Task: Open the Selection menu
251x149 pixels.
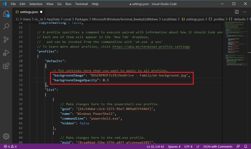Action: click(x=36, y=4)
